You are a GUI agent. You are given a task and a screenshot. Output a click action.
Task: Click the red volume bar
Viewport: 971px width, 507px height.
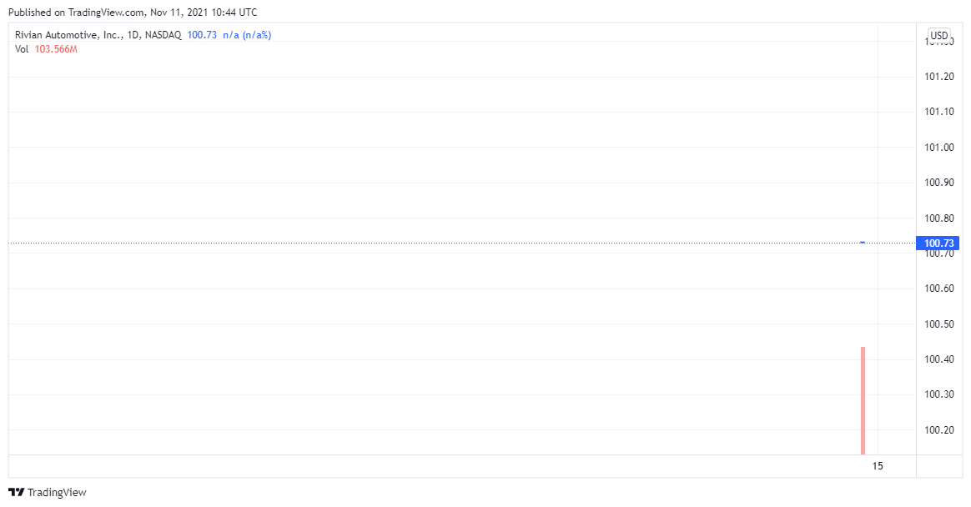tap(863, 400)
